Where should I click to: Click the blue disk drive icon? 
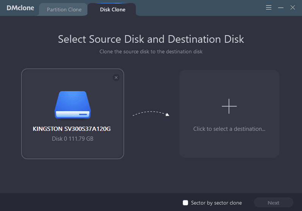click(x=73, y=105)
